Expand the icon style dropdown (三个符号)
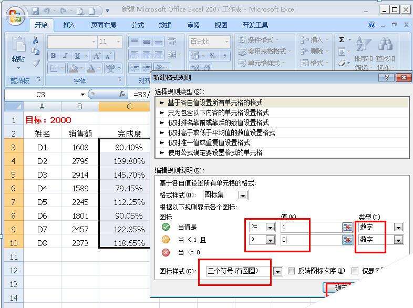 (278, 271)
